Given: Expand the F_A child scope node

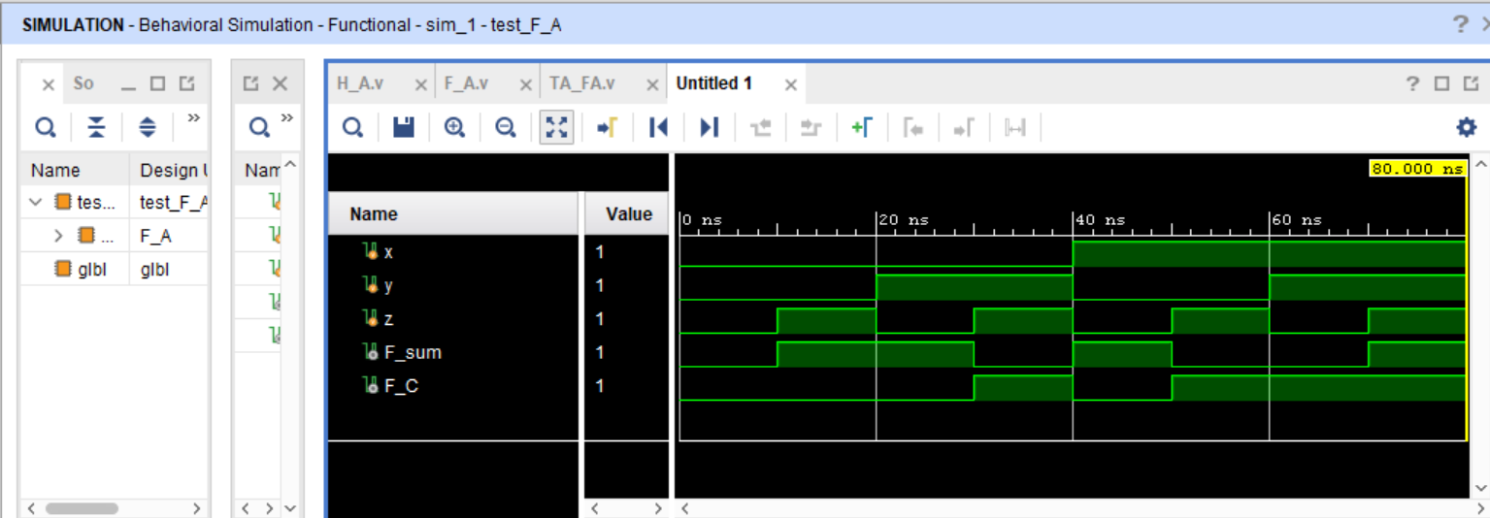Looking at the screenshot, I should click(58, 236).
